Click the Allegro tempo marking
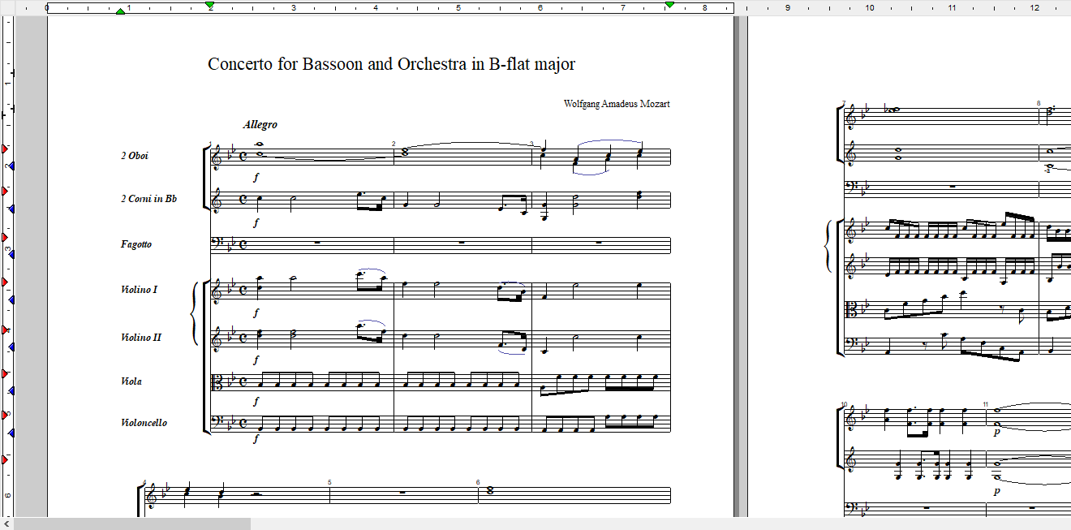This screenshot has width=1071, height=530. 260,125
